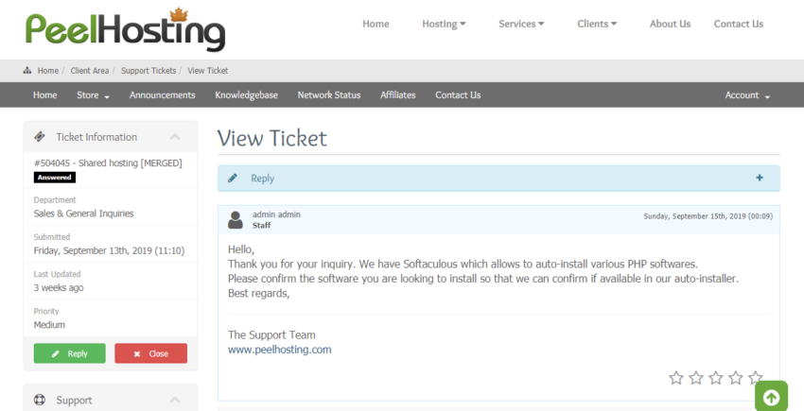Open the Hosting dropdown menu
This screenshot has width=804, height=411.
tap(444, 24)
